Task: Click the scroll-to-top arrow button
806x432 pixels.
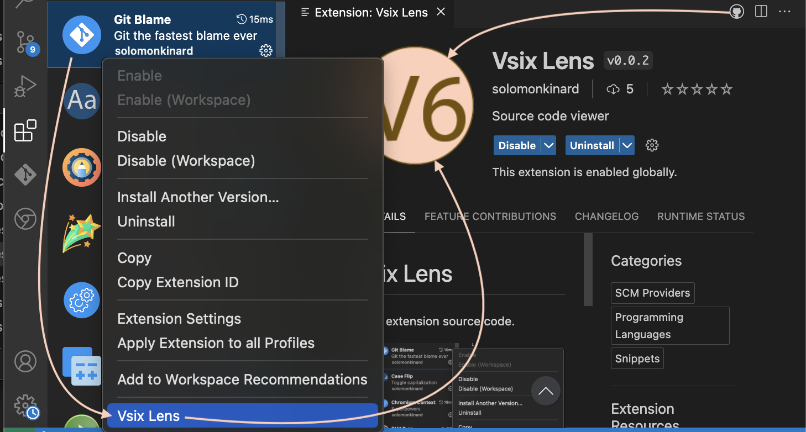Action: coord(546,391)
